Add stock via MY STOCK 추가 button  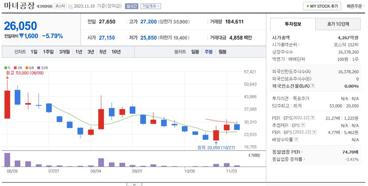click(x=322, y=6)
